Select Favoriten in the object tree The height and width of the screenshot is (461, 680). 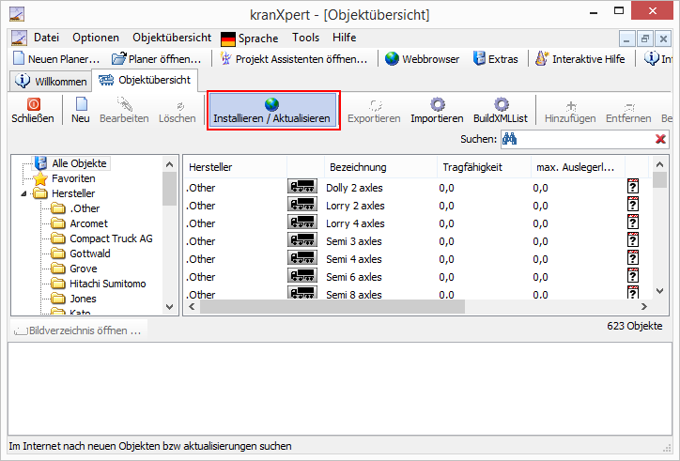click(x=73, y=178)
